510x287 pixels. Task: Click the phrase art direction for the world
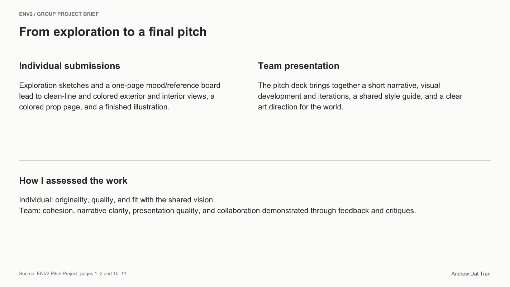[x=300, y=107]
